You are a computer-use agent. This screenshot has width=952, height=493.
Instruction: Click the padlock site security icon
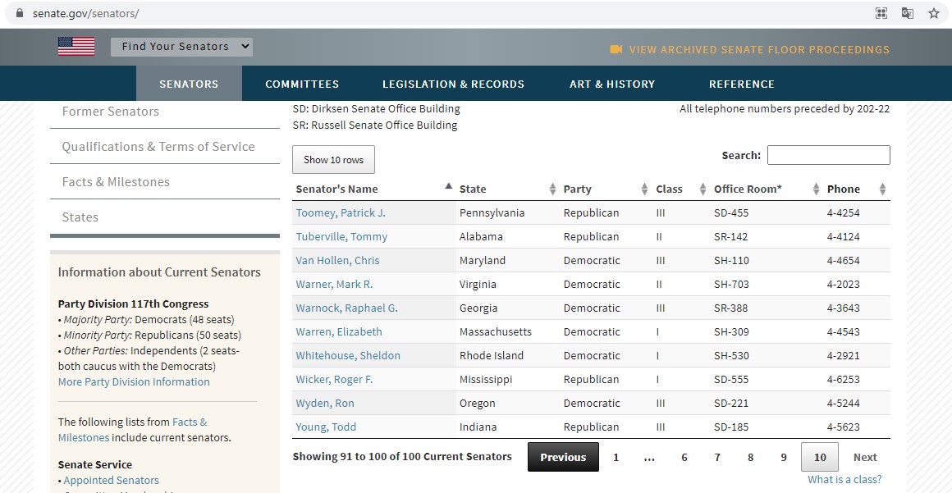pos(21,14)
